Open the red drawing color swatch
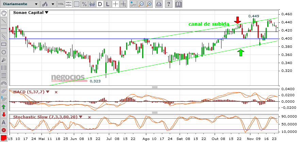Viewport: 298px width, 142px height. [4, 138]
